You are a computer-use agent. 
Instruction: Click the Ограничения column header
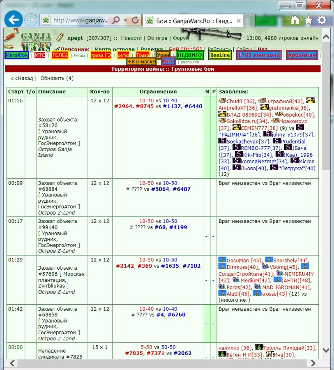click(x=158, y=92)
